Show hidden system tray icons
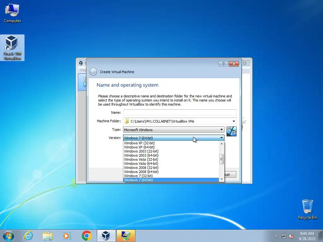Image resolution: width=323 pixels, height=242 pixels. pyautogui.click(x=276, y=236)
